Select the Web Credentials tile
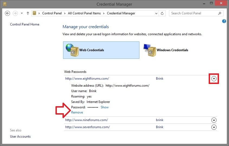The image size is (229, 146). pyautogui.click(x=101, y=50)
